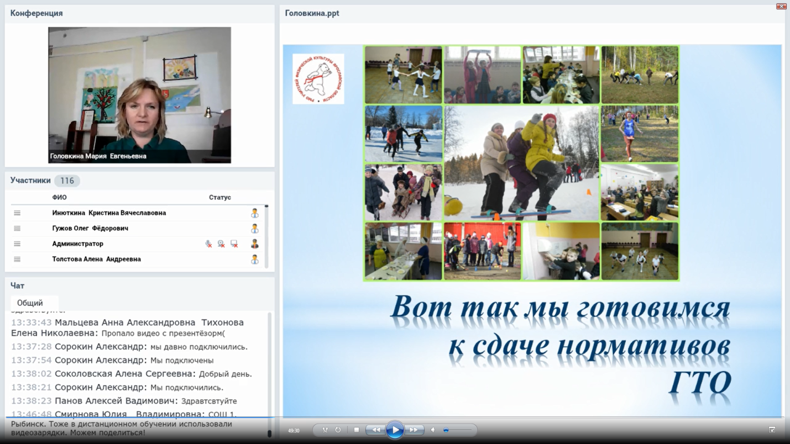This screenshot has height=444, width=790.
Task: Toggle the shuffle icon in player controls
Action: pos(325,430)
